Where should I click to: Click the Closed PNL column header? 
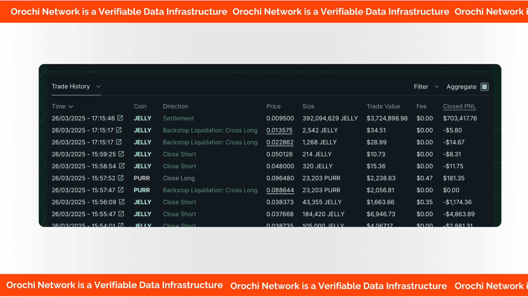click(x=459, y=106)
